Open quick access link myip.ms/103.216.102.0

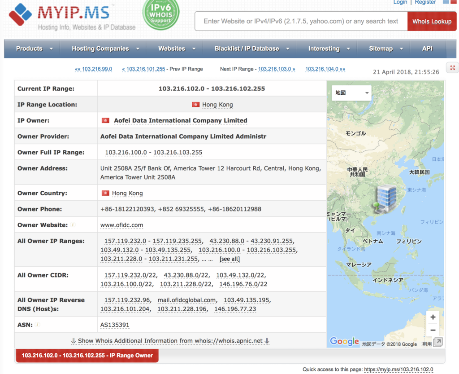pyautogui.click(x=398, y=370)
